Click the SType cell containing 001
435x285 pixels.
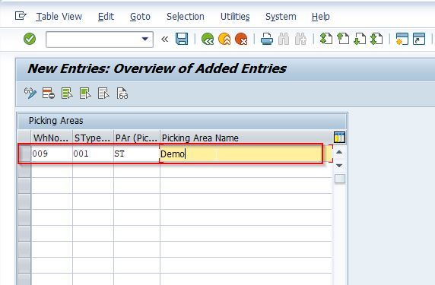93,154
